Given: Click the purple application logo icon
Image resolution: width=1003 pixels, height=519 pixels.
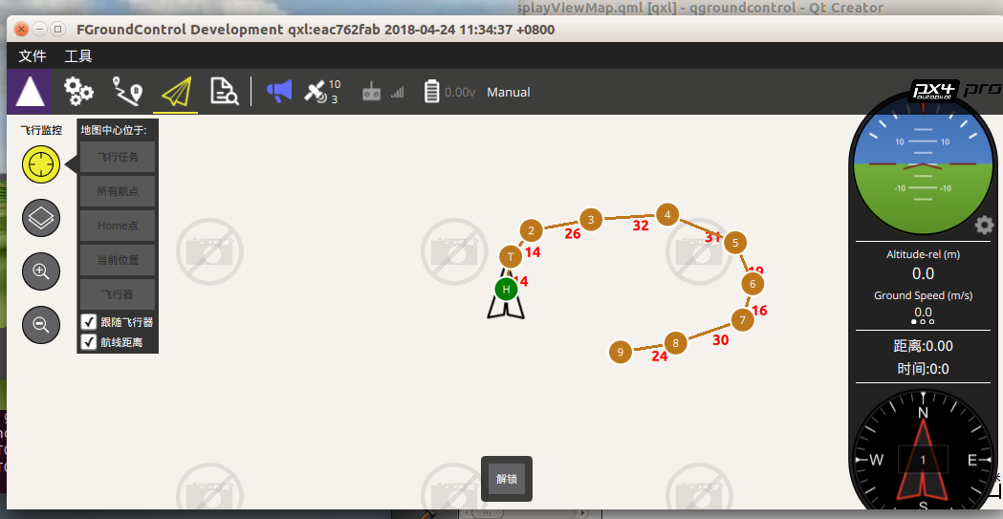Looking at the screenshot, I should pos(30,92).
